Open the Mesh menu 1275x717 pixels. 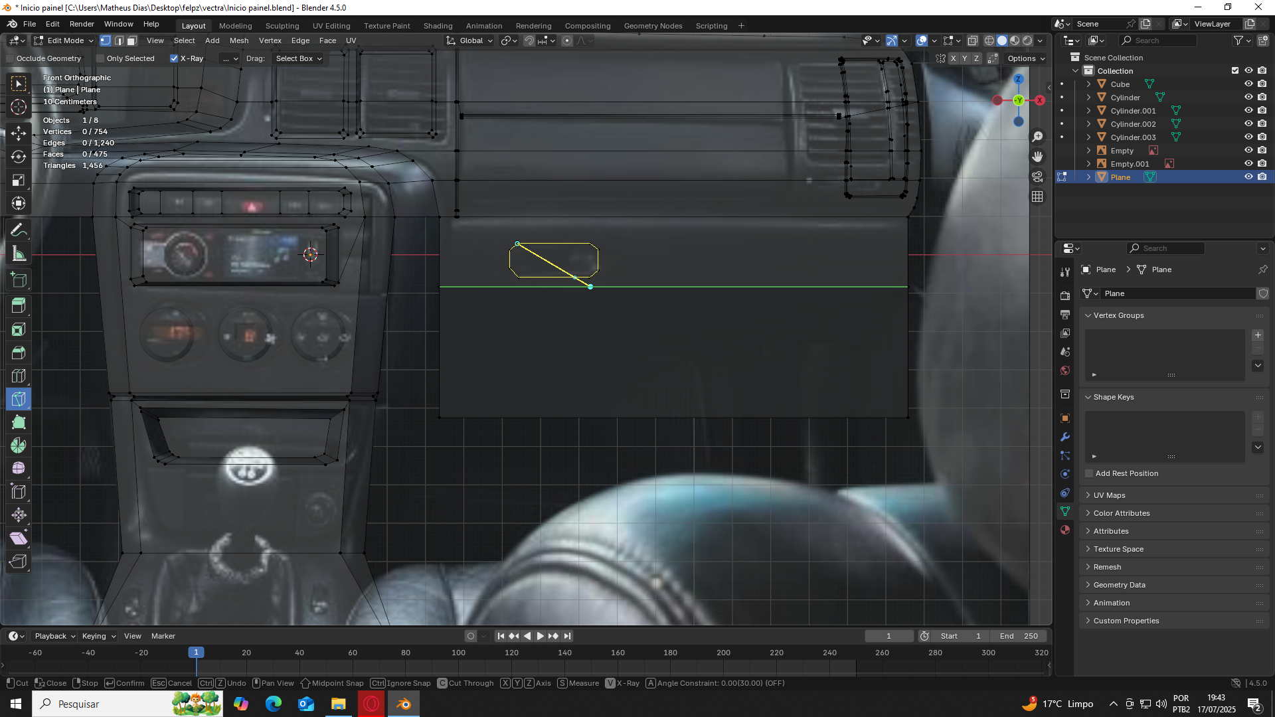(238, 40)
